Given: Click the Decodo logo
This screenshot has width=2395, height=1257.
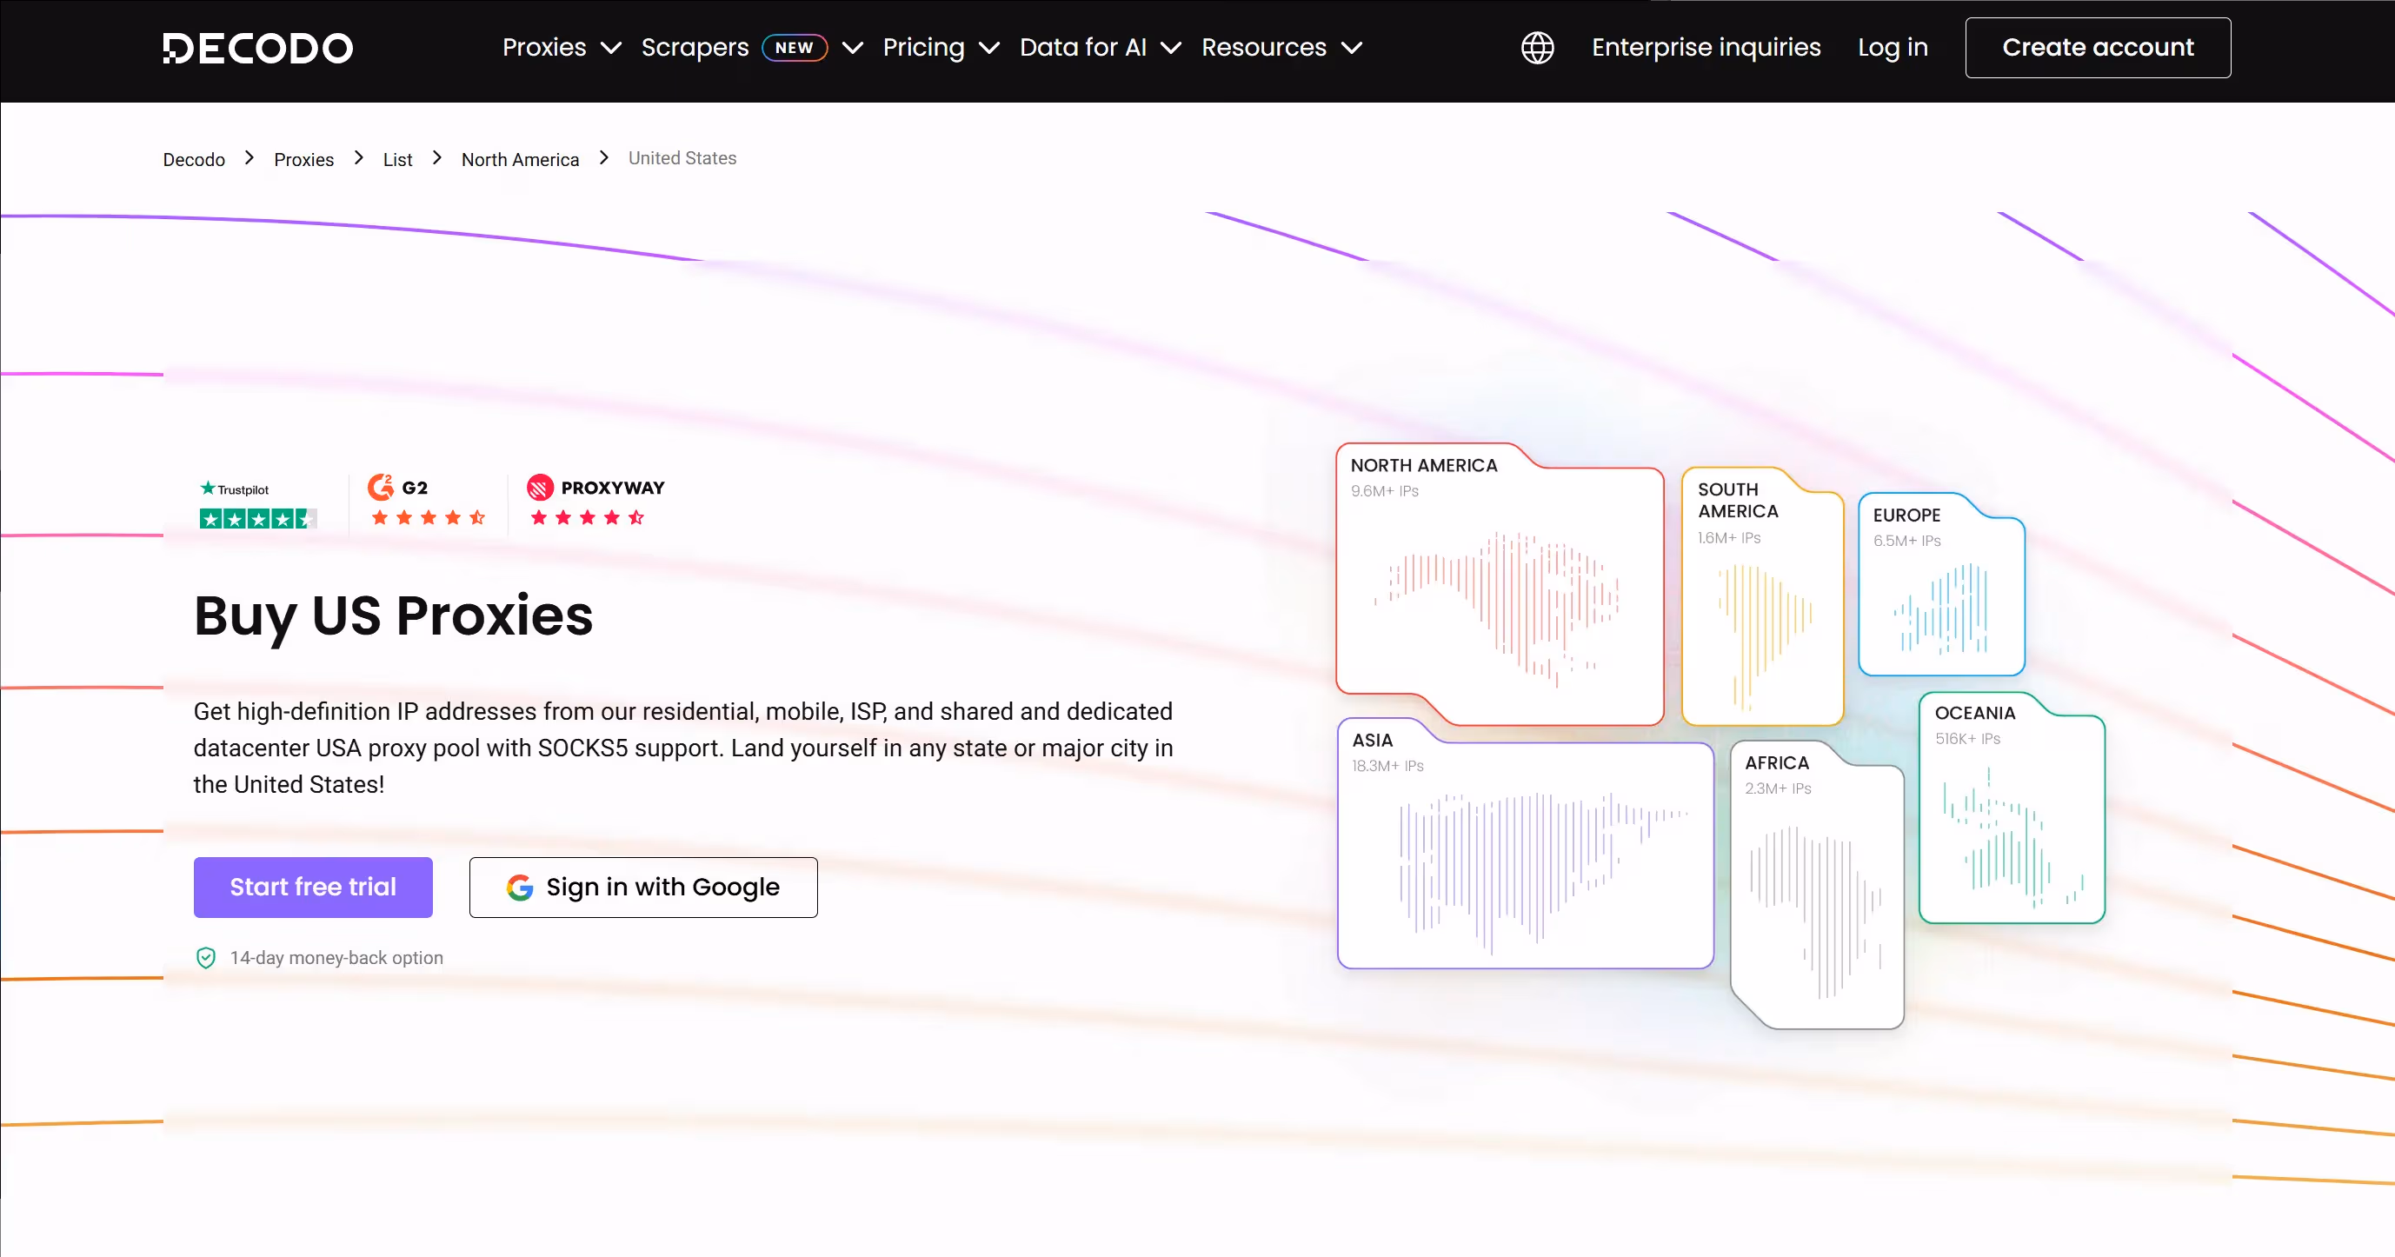Looking at the screenshot, I should pyautogui.click(x=257, y=48).
